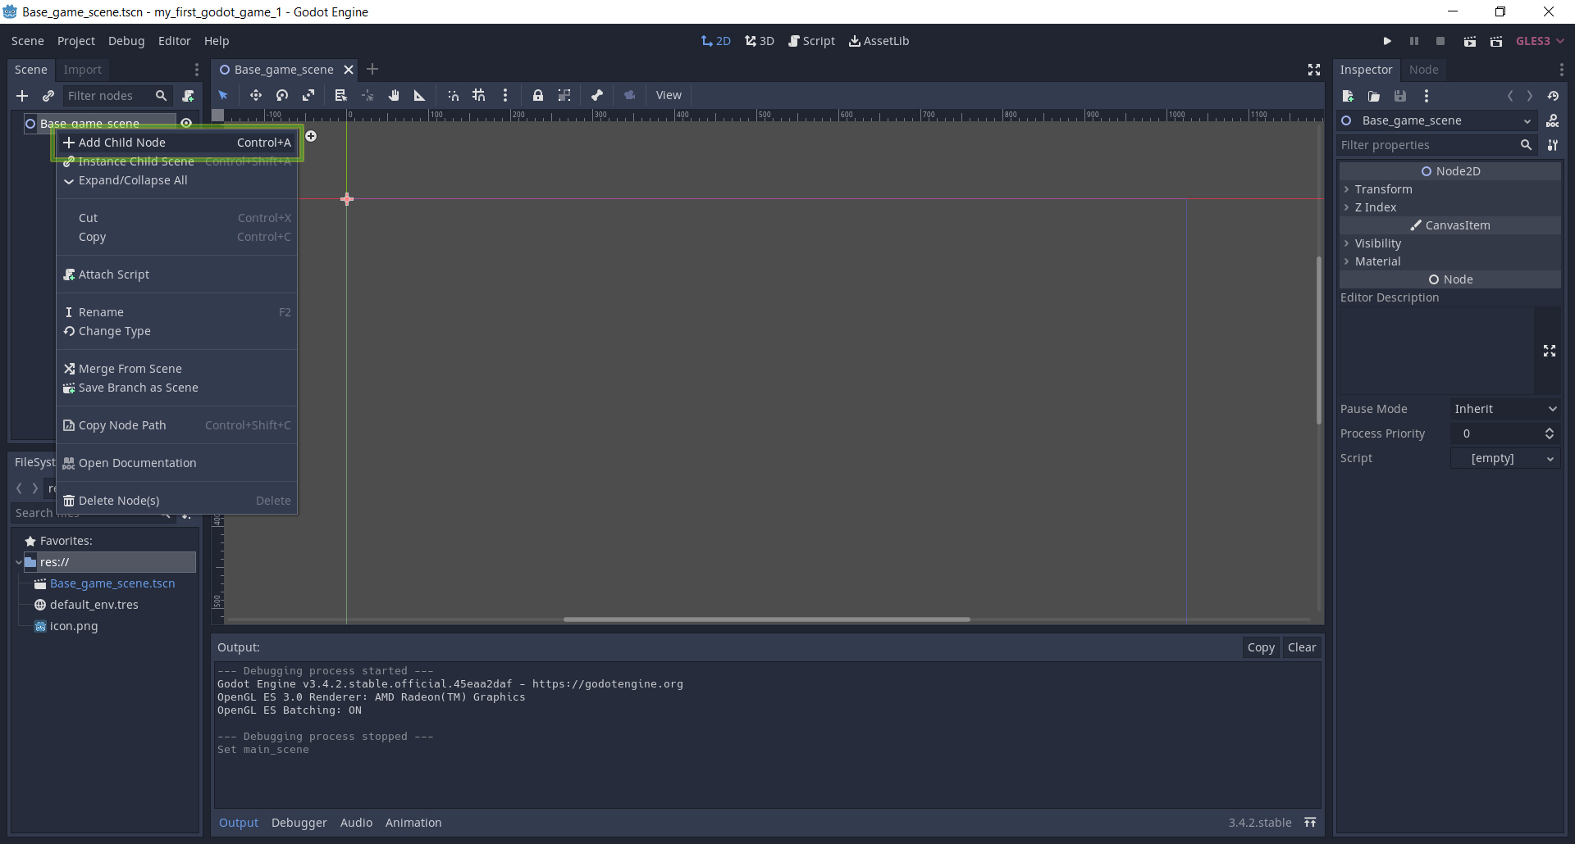Choose the Pan Mode hand tool
This screenshot has height=844, width=1575.
394,95
